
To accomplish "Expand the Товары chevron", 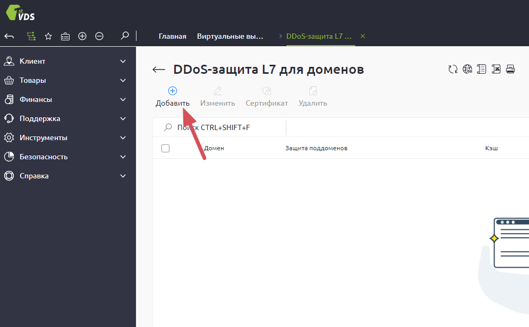I will [123, 81].
